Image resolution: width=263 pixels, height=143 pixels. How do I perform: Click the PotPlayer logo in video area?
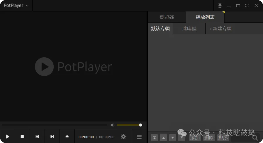(x=74, y=67)
